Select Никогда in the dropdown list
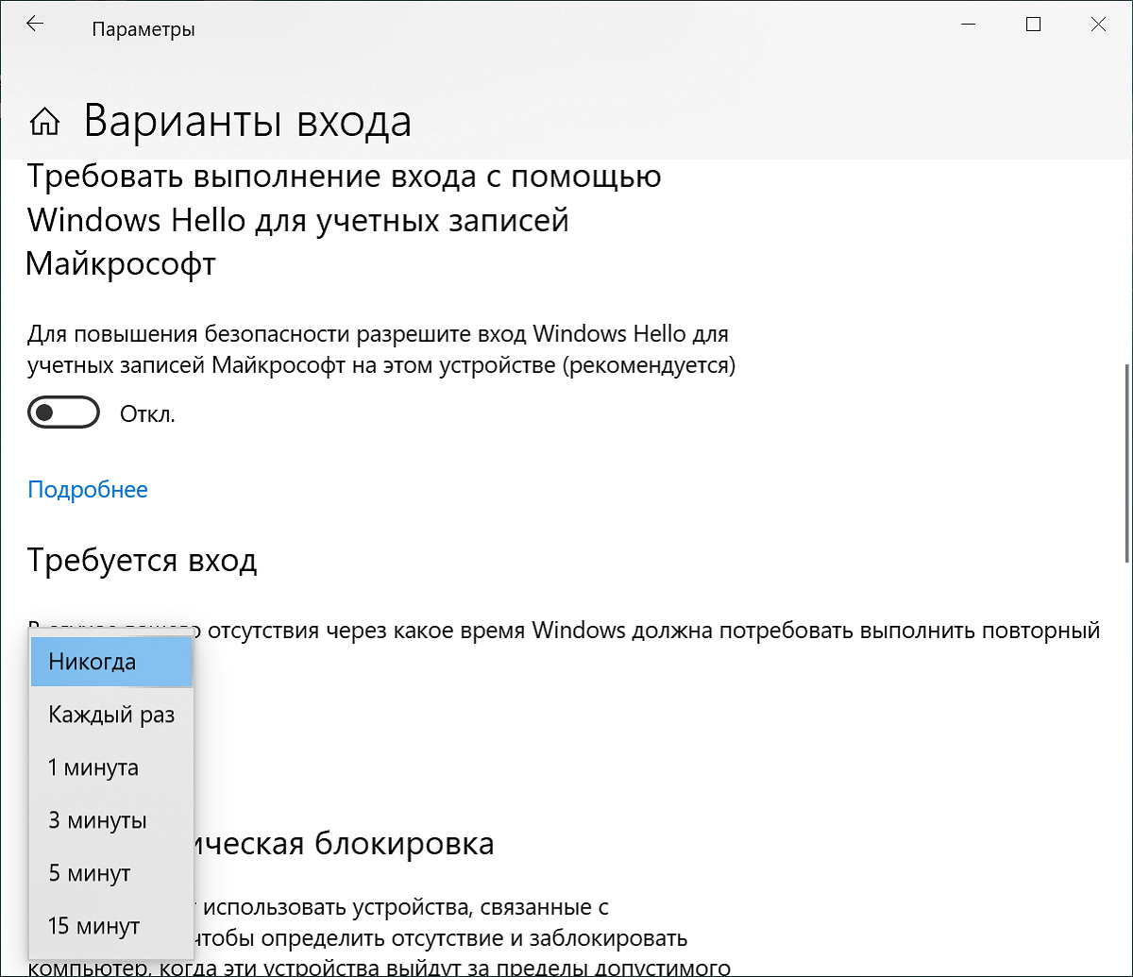Image resolution: width=1133 pixels, height=977 pixels. coord(112,662)
